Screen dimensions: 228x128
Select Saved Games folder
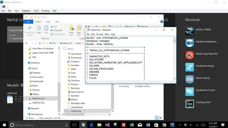pos(77,92)
